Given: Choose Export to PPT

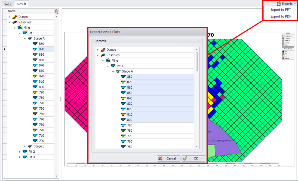Looking at the screenshot, I should (280, 10).
